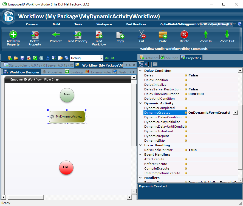Click the green checkmark validate icon
This screenshot has height=206, width=243.
pyautogui.click(x=35, y=58)
